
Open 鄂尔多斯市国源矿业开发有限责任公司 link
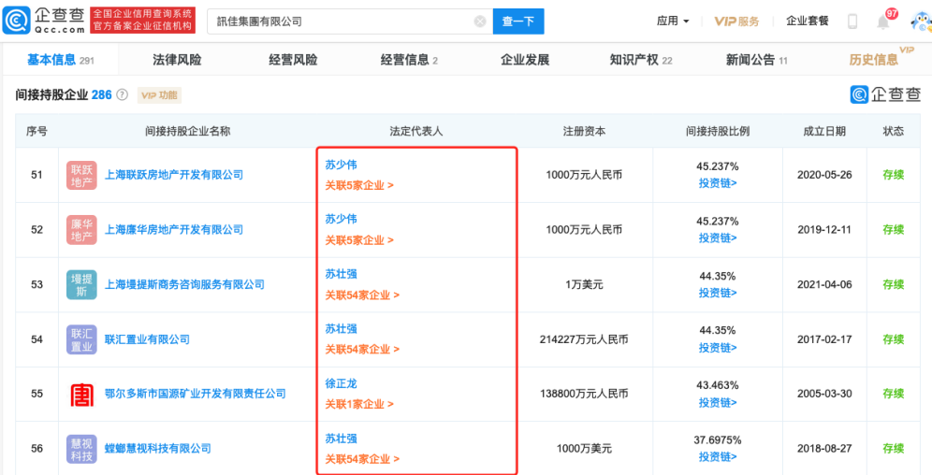[195, 395]
